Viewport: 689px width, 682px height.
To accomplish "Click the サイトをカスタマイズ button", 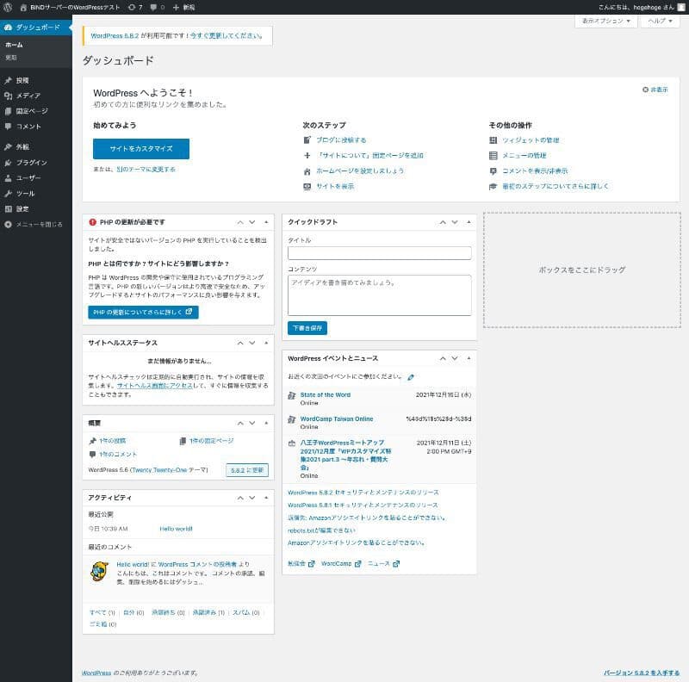I will point(140,148).
